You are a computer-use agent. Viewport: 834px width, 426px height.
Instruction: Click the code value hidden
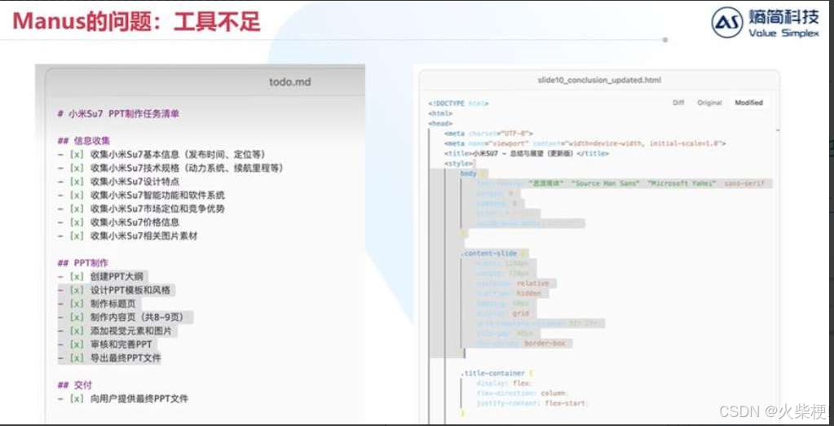click(529, 293)
